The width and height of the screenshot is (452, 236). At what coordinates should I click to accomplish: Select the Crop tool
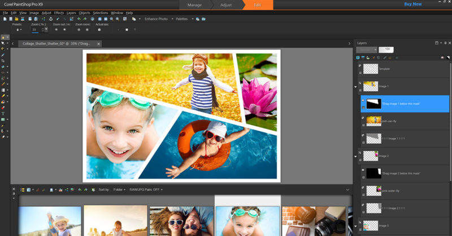click(3, 60)
